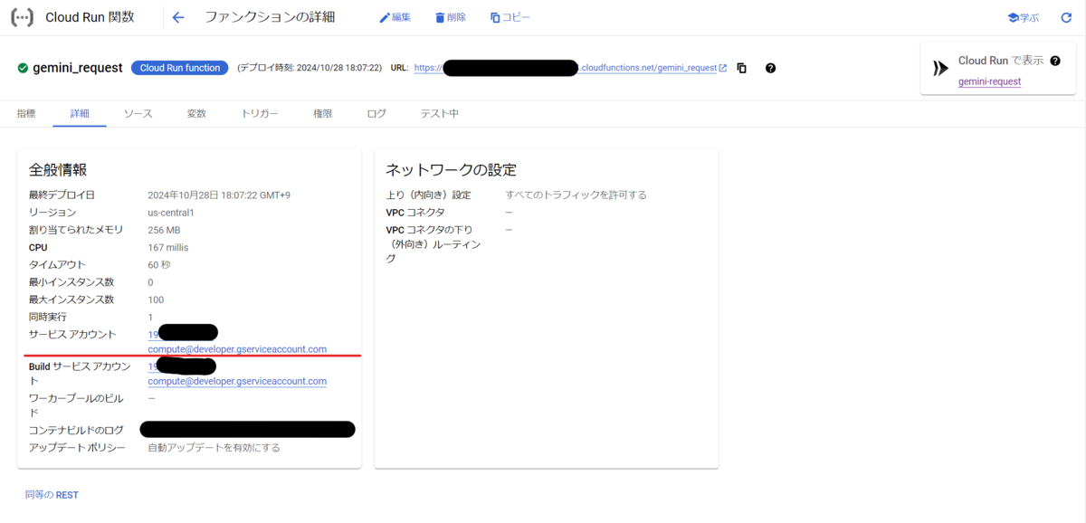Click the 自動アップデートを有効にする text
Image resolution: width=1086 pixels, height=523 pixels.
click(214, 448)
